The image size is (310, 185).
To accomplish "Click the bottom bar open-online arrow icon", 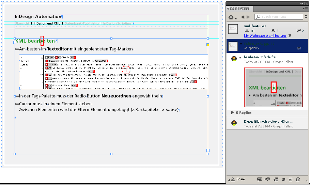I will [x=283, y=180].
